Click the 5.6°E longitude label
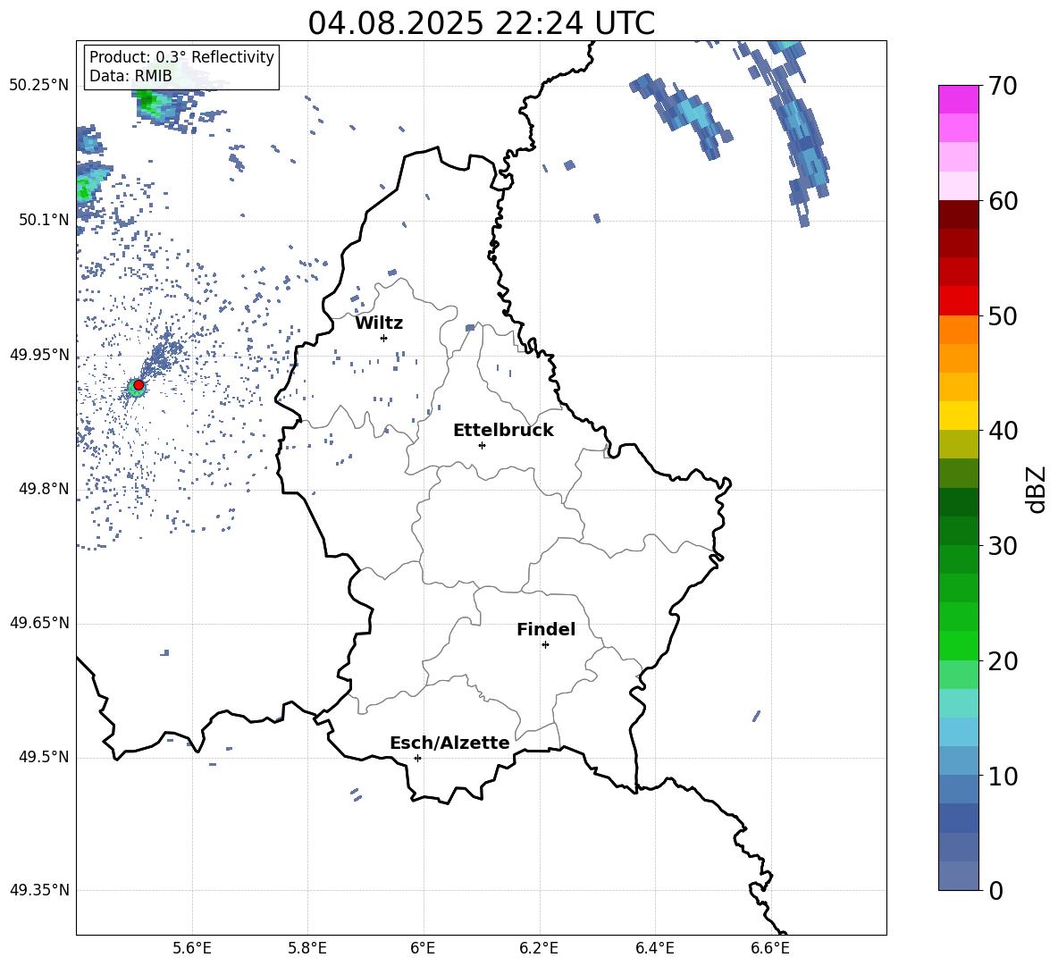Image resolution: width=1058 pixels, height=966 pixels. 192,948
